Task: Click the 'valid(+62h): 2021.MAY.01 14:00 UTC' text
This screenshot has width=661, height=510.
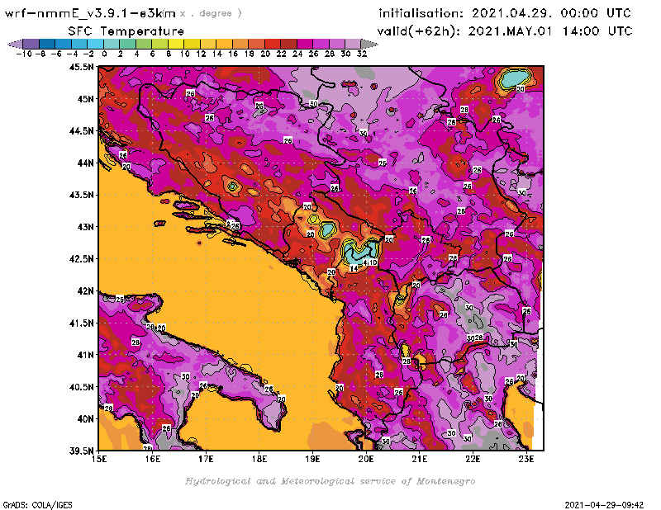Action: click(x=505, y=31)
